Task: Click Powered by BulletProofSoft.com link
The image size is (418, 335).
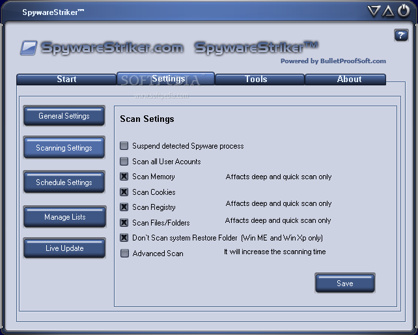Action: point(333,61)
